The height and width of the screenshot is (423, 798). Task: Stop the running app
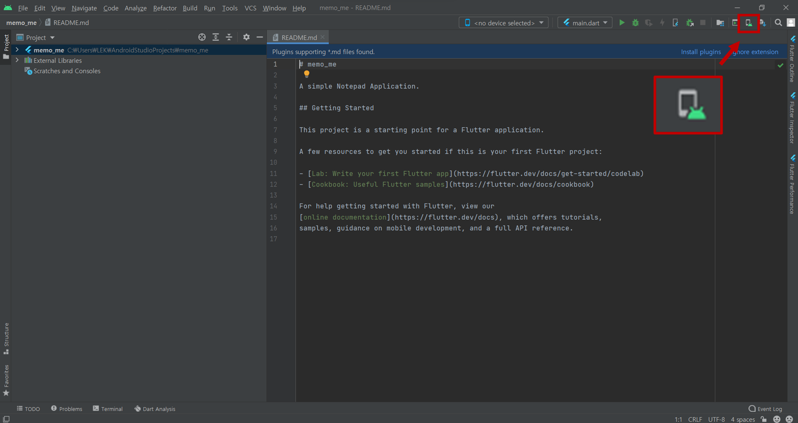703,22
